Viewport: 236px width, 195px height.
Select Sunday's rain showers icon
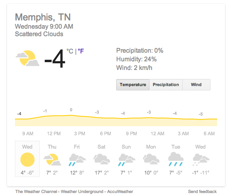point(126,160)
